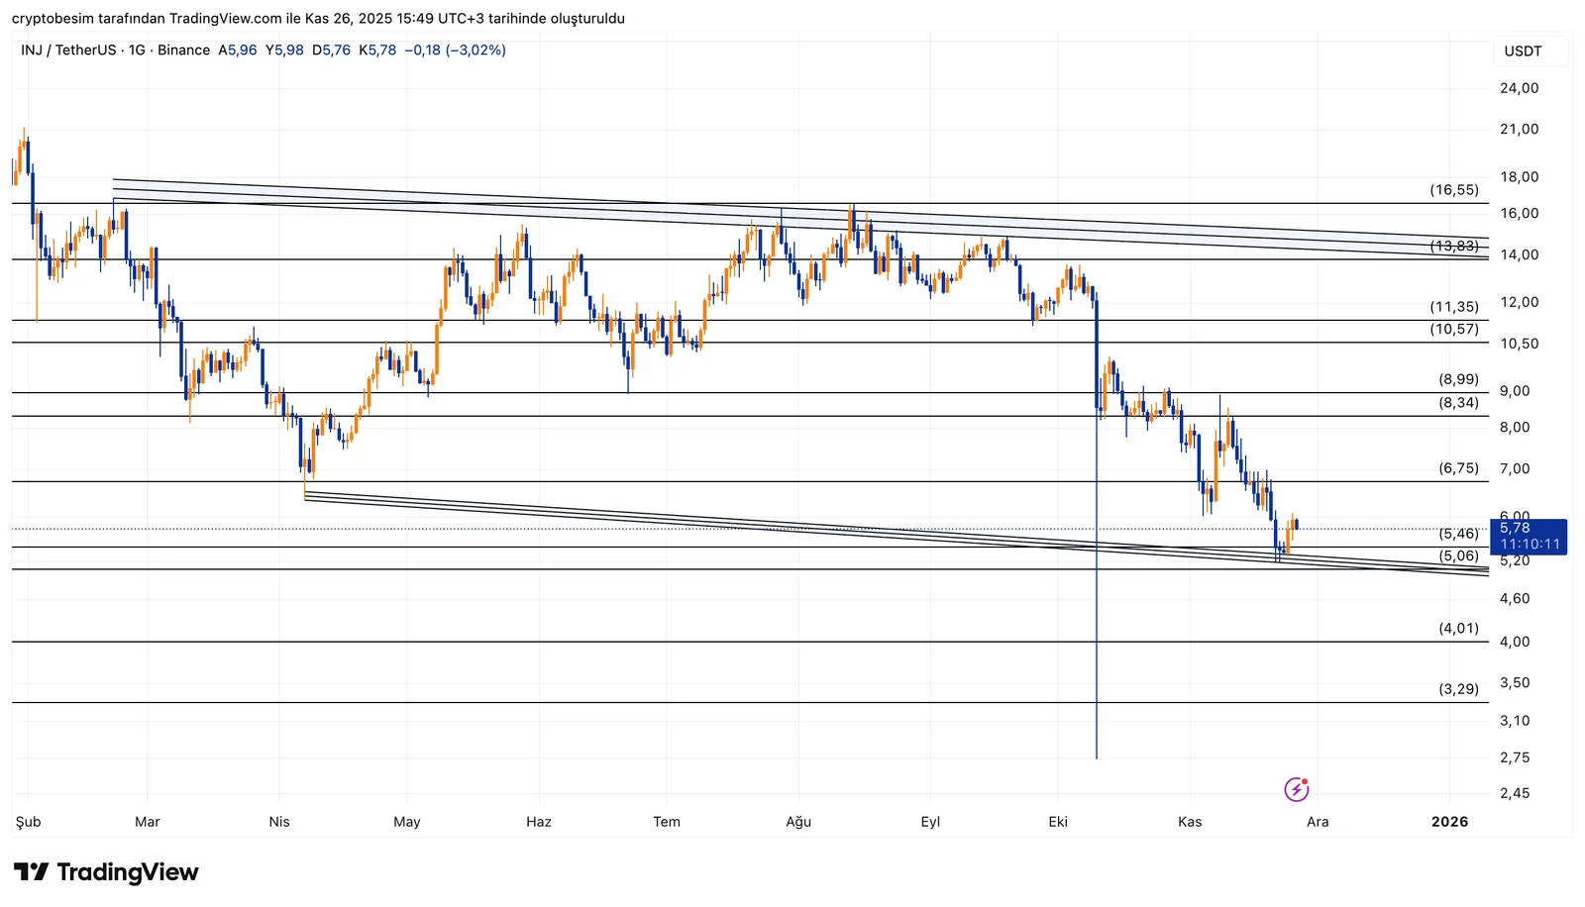Click the 2,45 value on price scale
This screenshot has width=1585, height=907.
pos(1515,793)
